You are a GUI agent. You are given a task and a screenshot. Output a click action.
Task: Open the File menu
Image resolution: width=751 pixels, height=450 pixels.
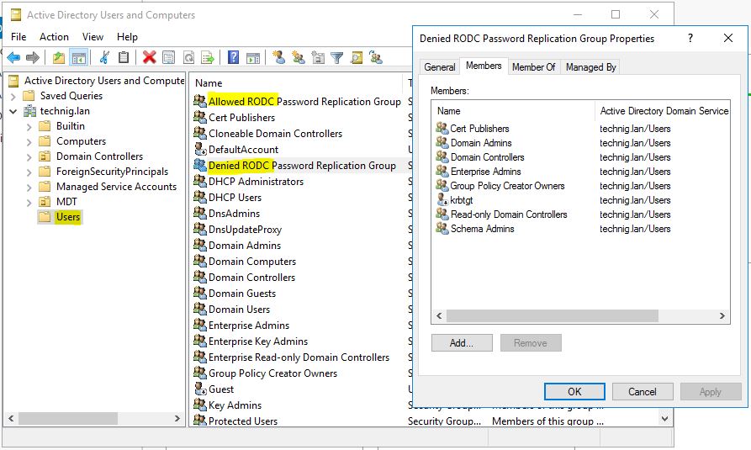[x=19, y=37]
